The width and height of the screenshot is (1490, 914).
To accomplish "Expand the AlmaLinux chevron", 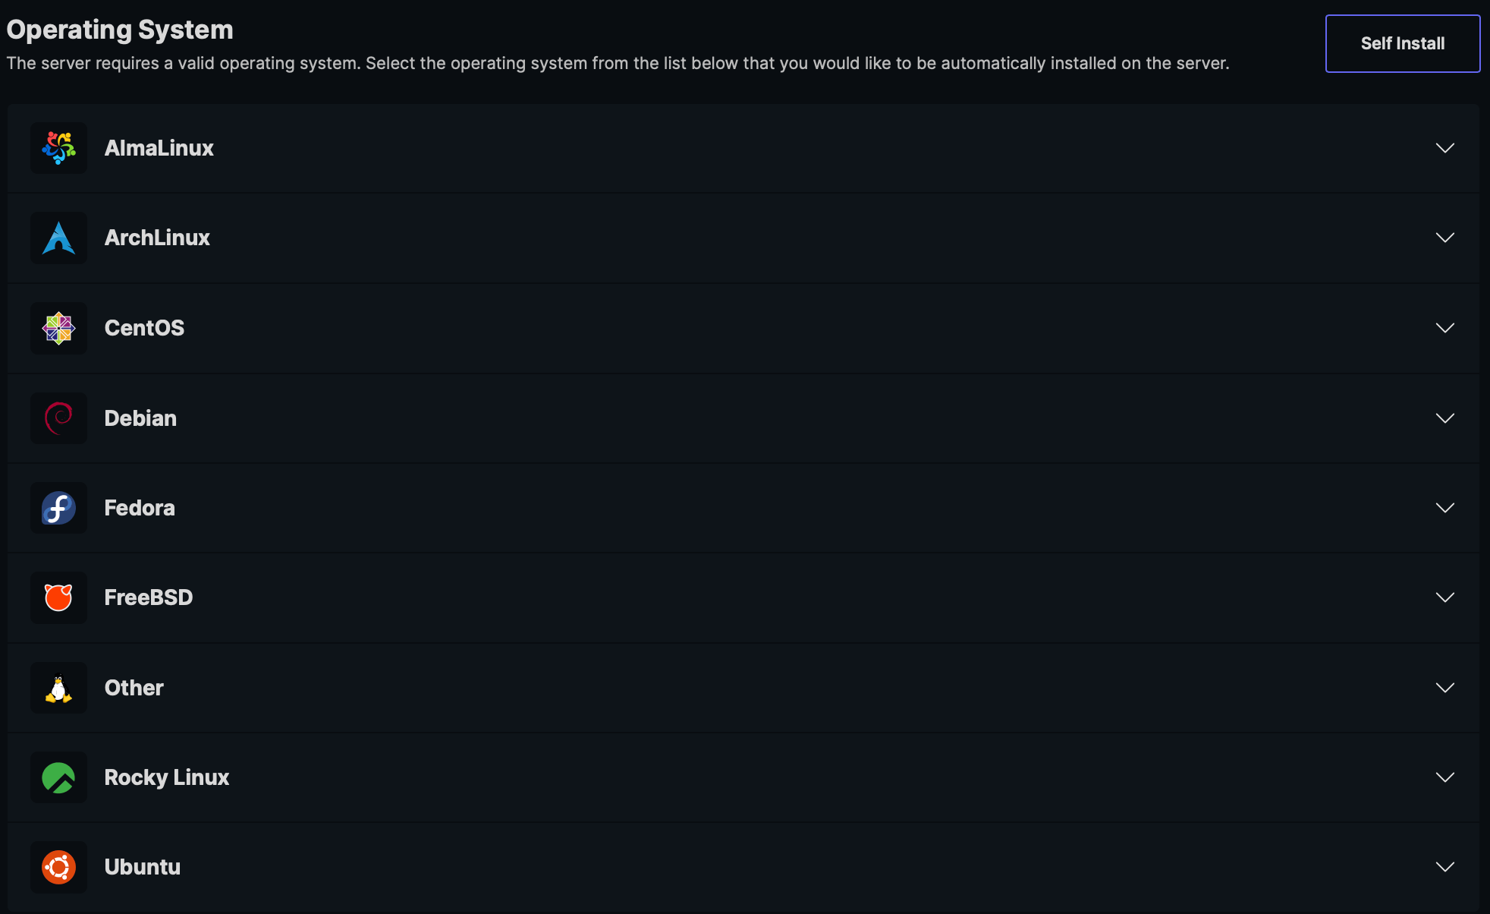I will point(1444,148).
